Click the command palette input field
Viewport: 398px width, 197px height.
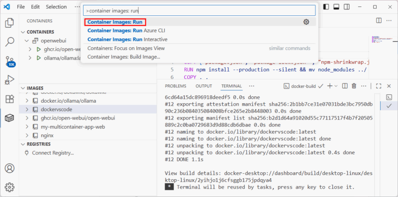[x=199, y=10]
